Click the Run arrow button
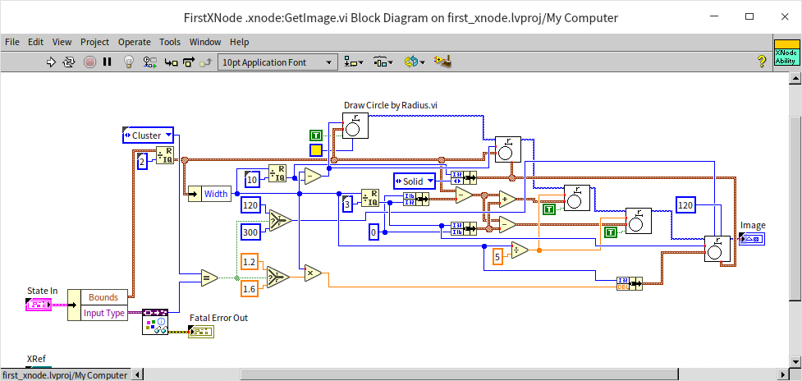The image size is (802, 381). tap(51, 62)
